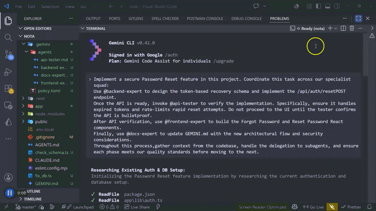Open the Selection menu
The width and height of the screenshot is (376, 211).
pos(50,7)
